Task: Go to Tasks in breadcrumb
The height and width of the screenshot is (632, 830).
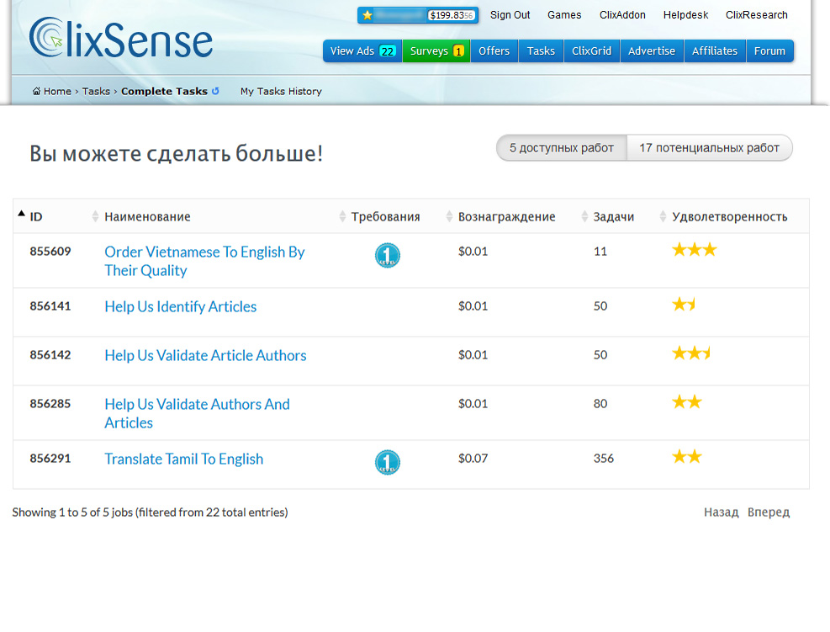Action: pos(96,91)
